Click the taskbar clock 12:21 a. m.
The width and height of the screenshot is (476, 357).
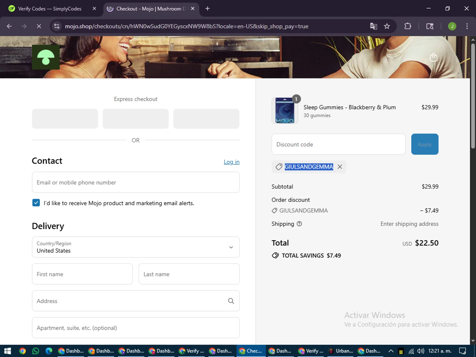440,351
